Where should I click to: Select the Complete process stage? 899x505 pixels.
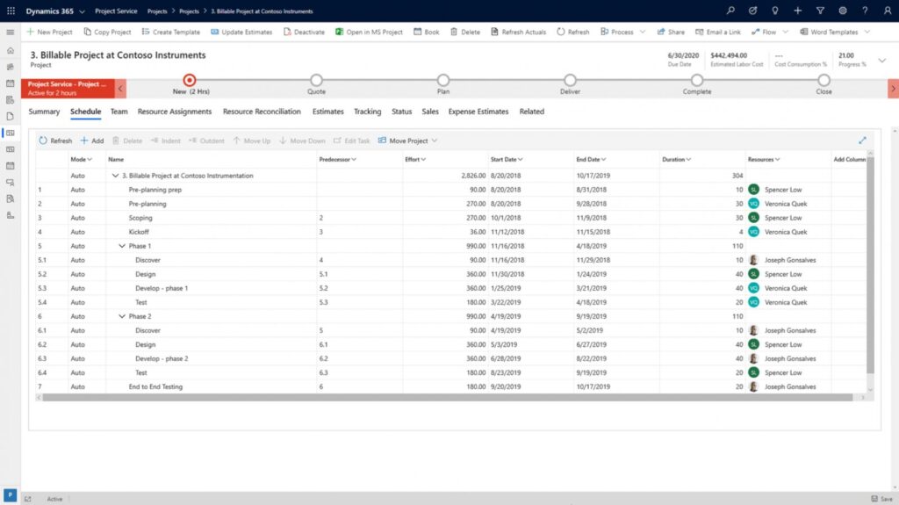pos(696,80)
